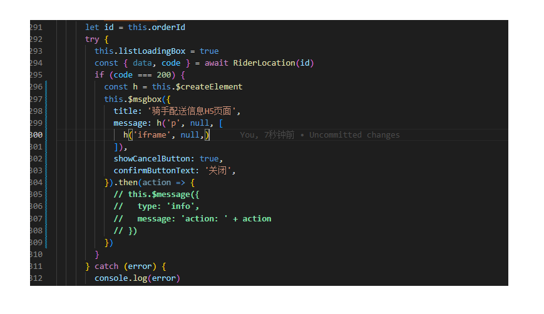This screenshot has height=314, width=544.
Task: Click the title string '骑手配送信息H5页面'
Action: 192,111
